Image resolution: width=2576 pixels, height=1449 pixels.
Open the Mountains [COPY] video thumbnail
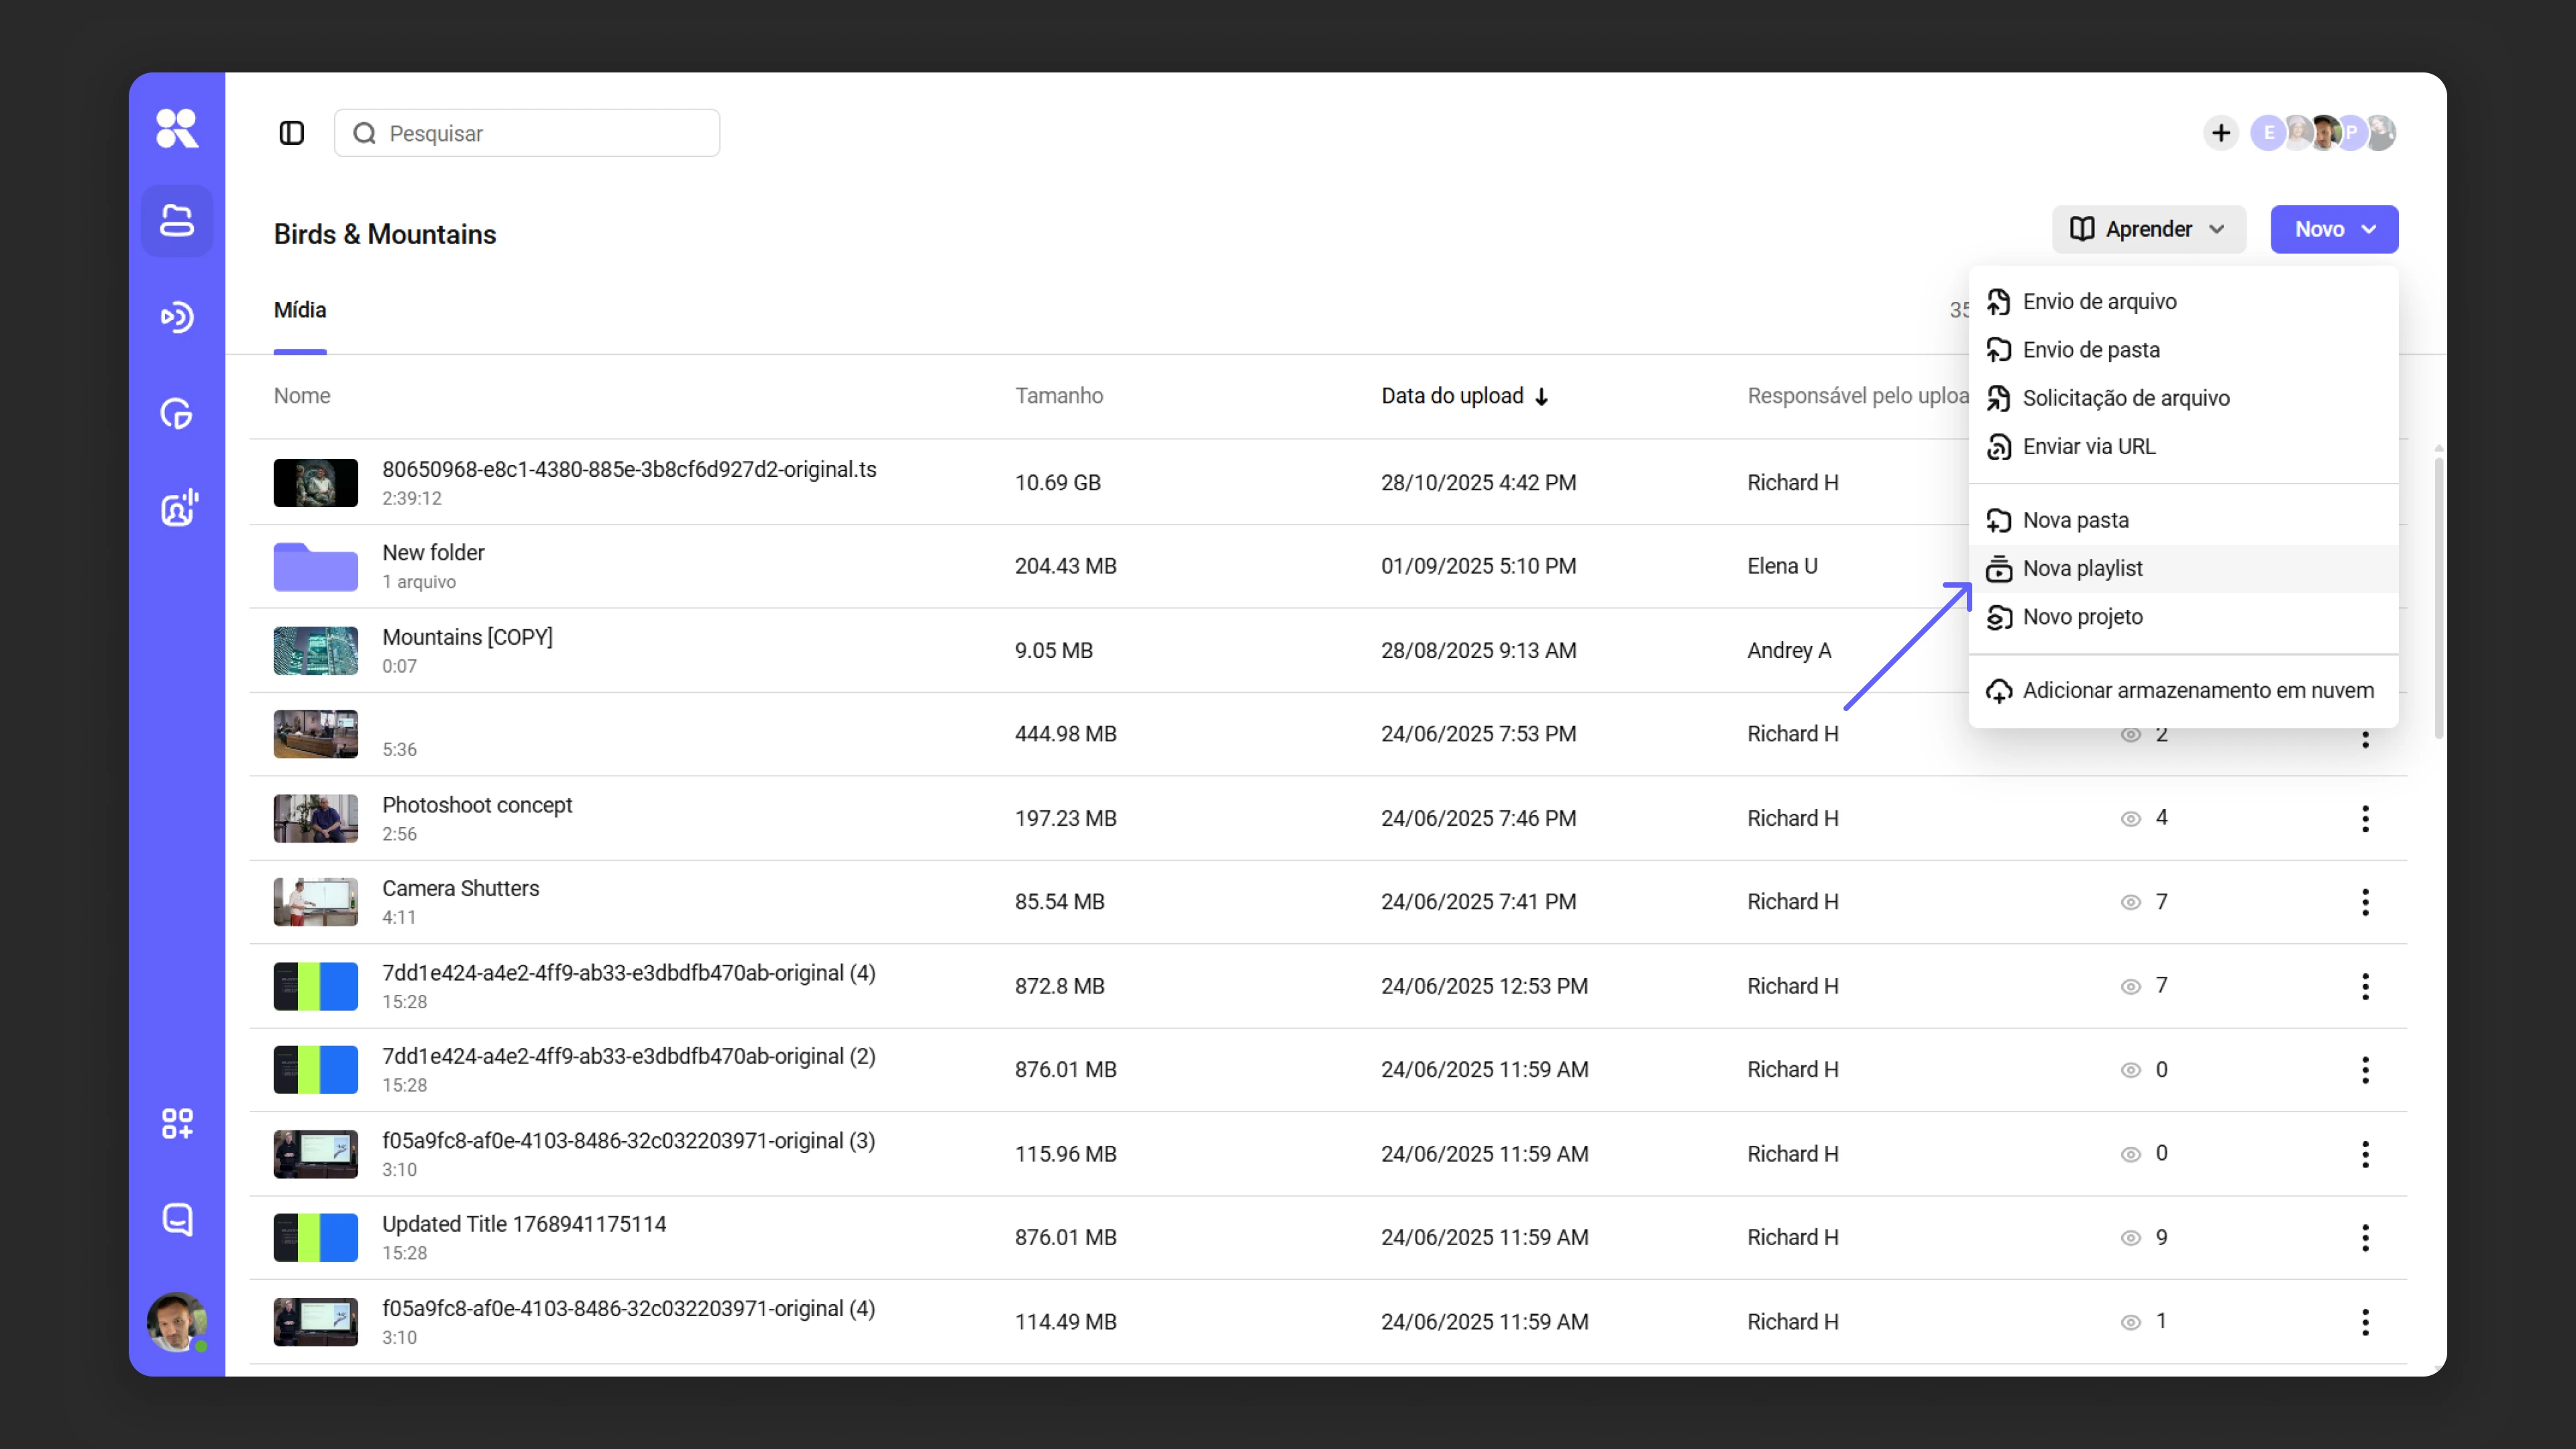tap(316, 650)
